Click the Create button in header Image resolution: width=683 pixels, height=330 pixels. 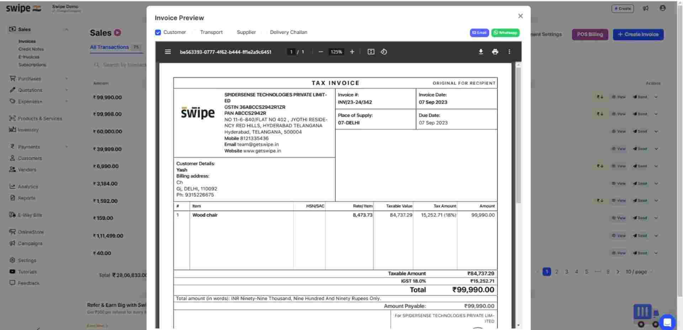coord(623,9)
